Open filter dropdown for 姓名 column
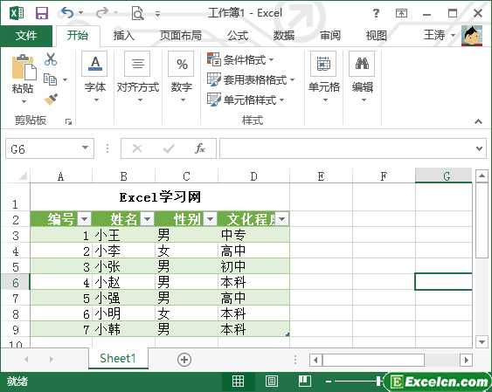This screenshot has height=392, width=492. click(148, 219)
